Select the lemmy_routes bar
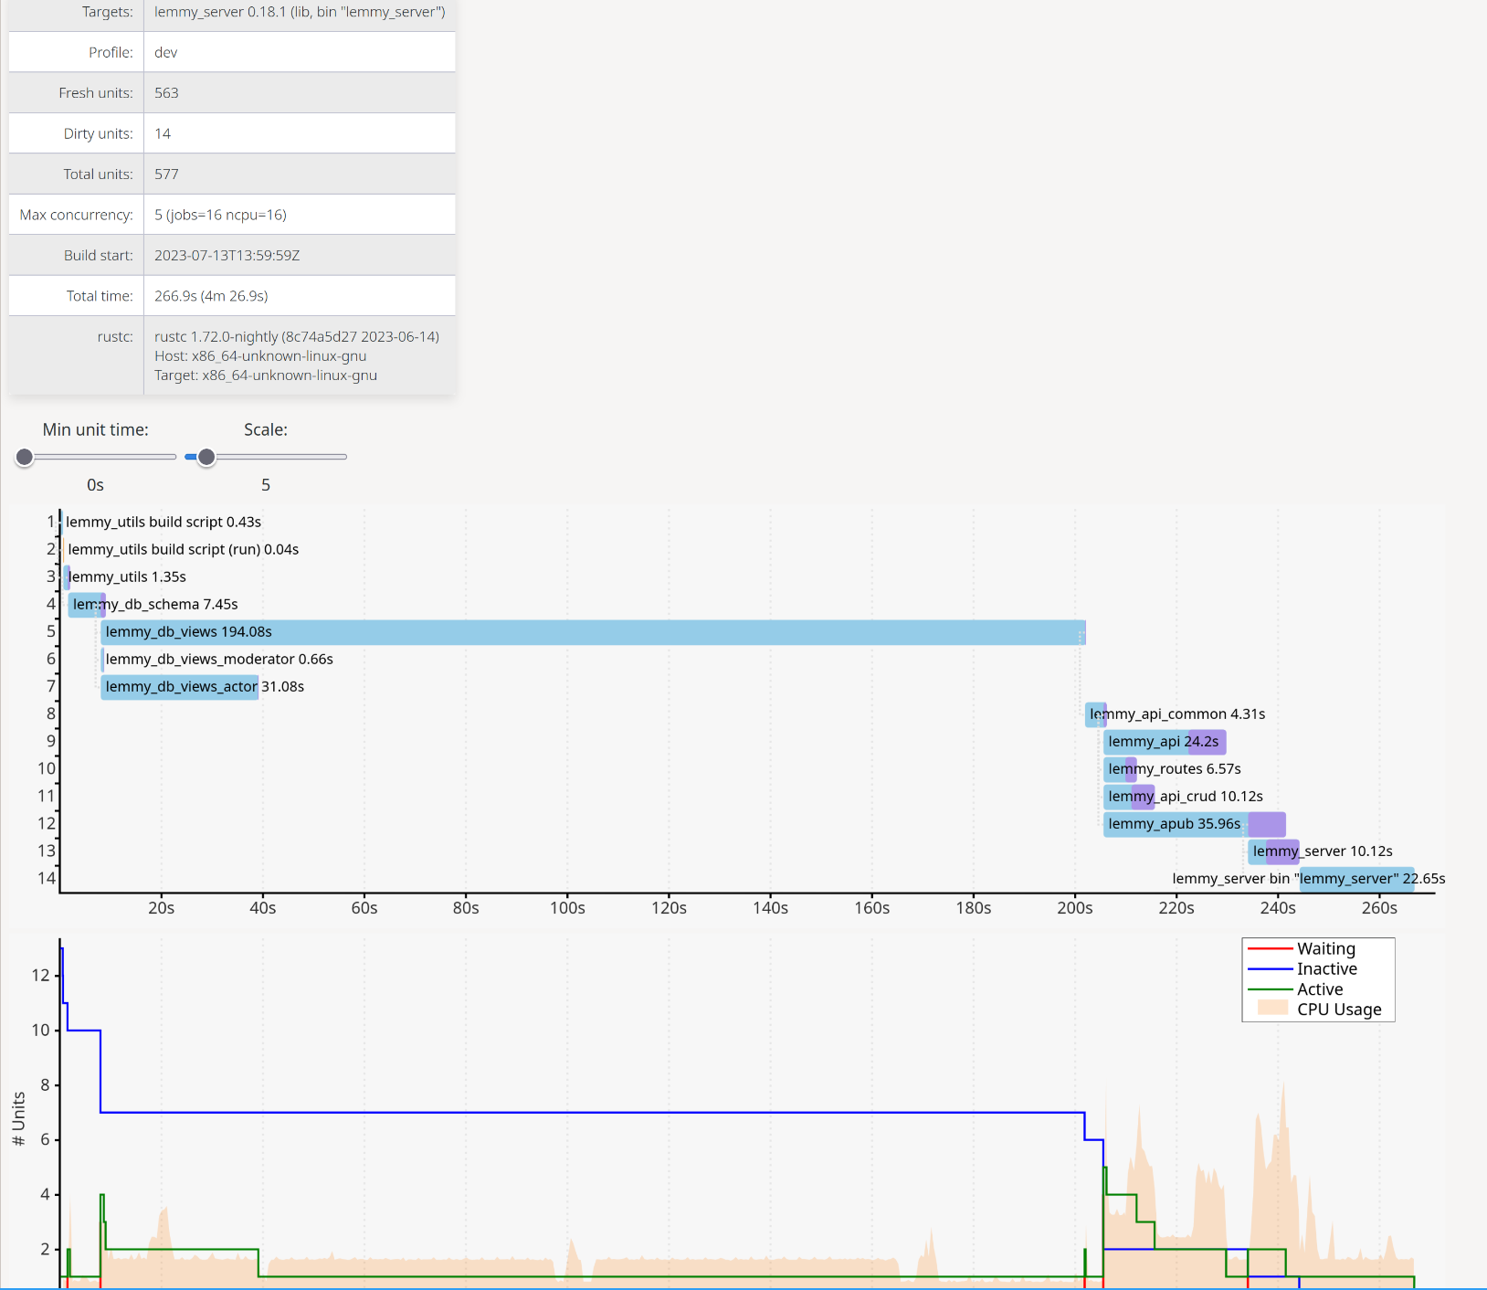The height and width of the screenshot is (1290, 1487). click(x=1122, y=768)
